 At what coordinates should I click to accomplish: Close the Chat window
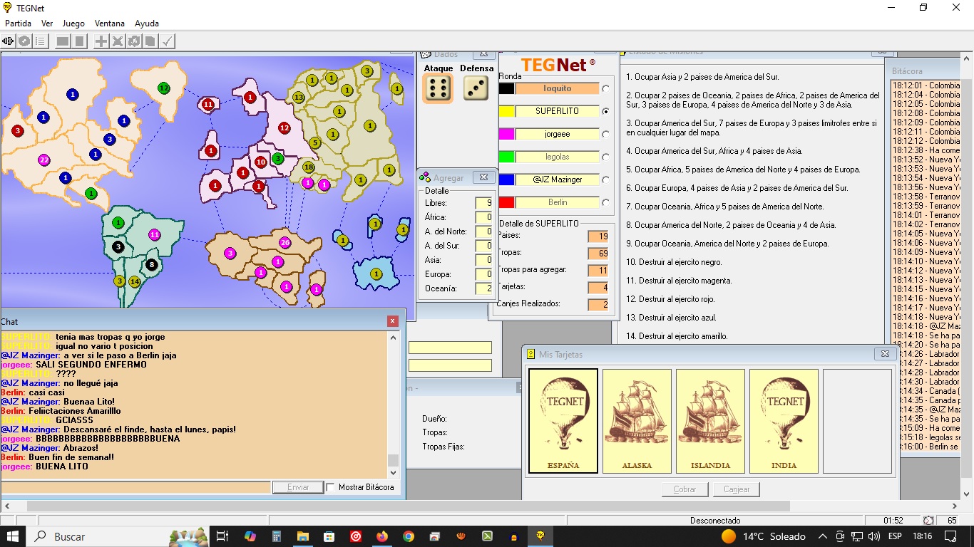coord(392,321)
